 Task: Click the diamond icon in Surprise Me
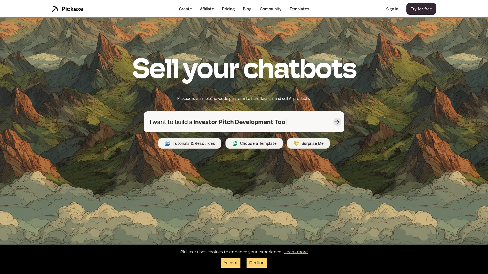click(x=296, y=143)
